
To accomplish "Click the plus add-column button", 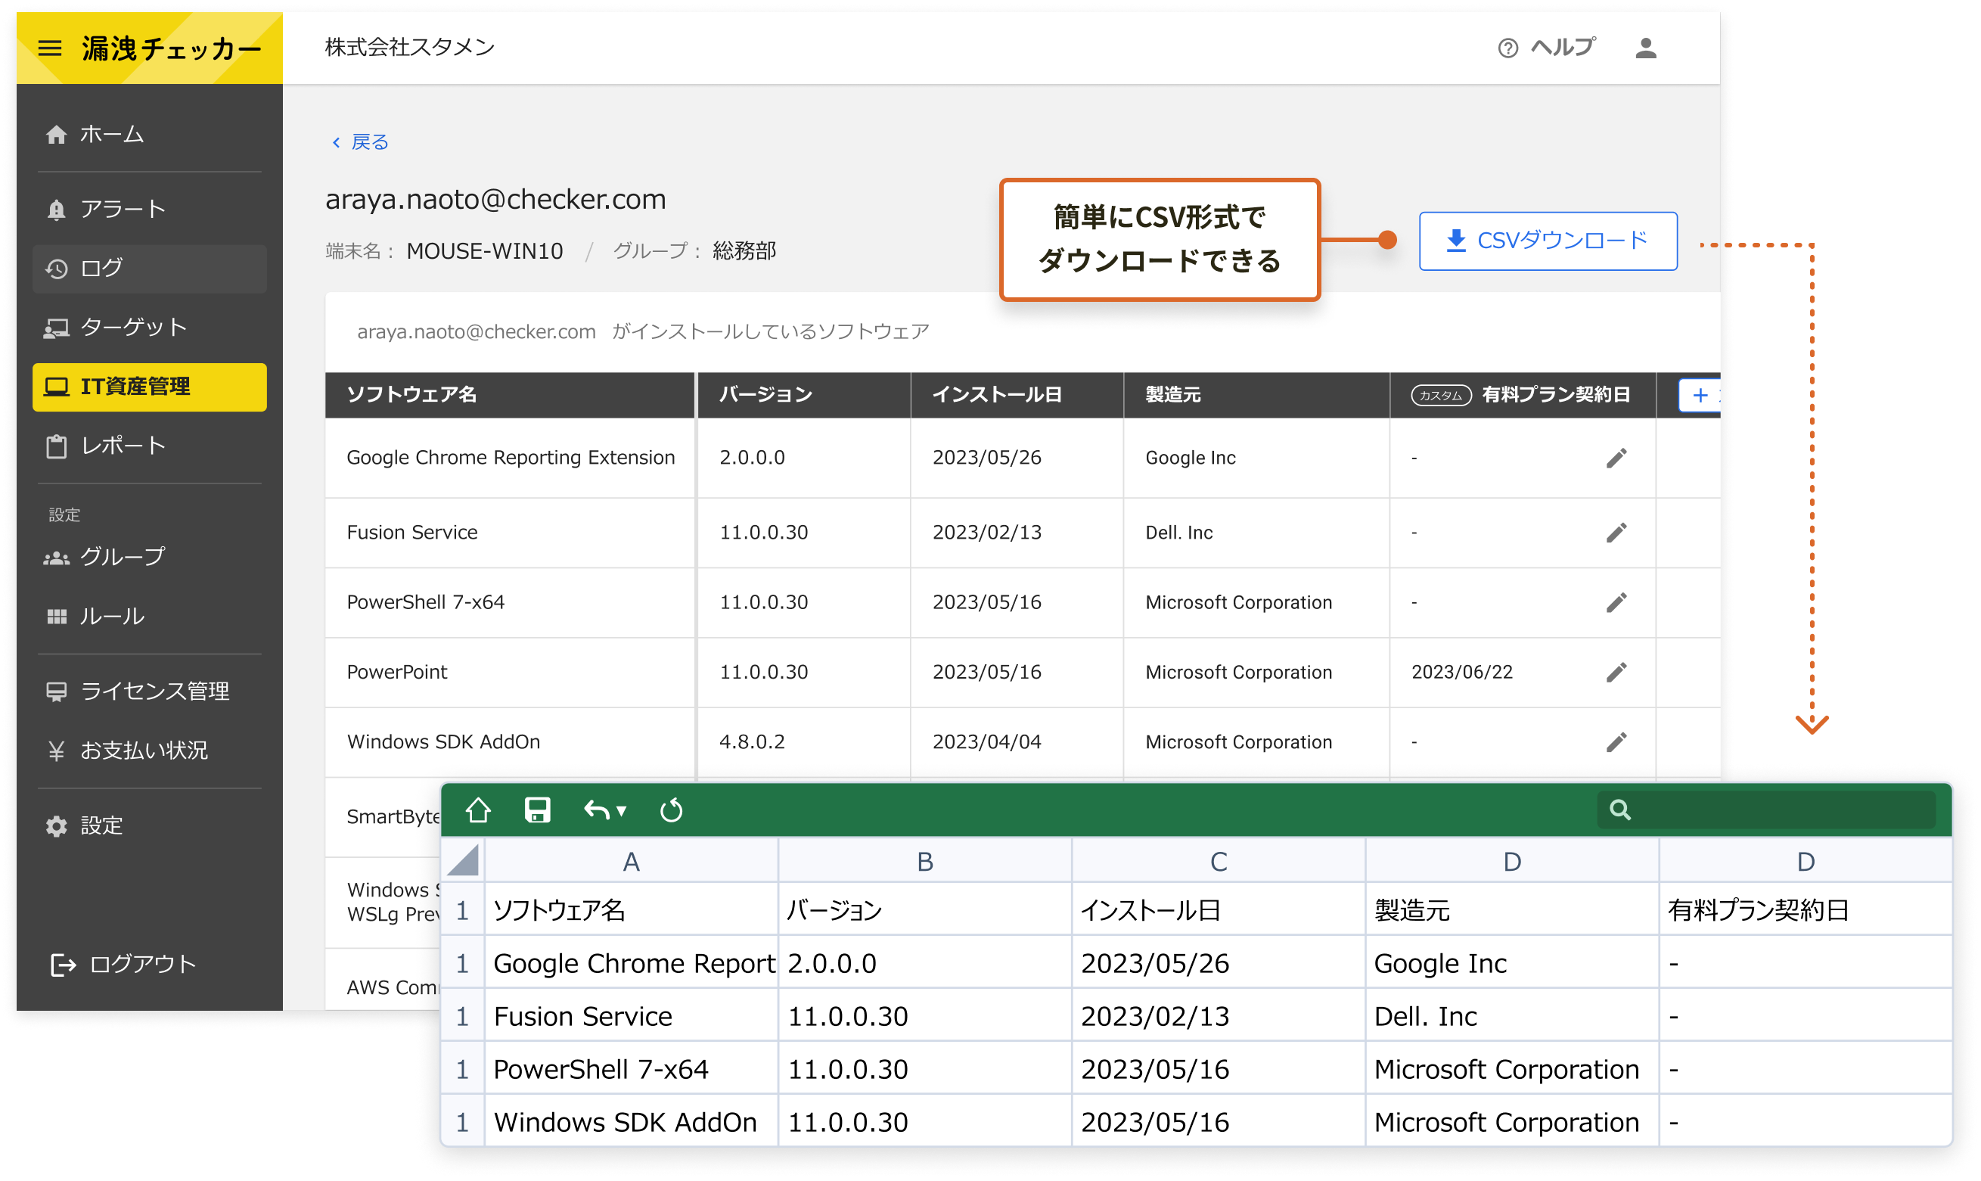I will (x=1699, y=396).
